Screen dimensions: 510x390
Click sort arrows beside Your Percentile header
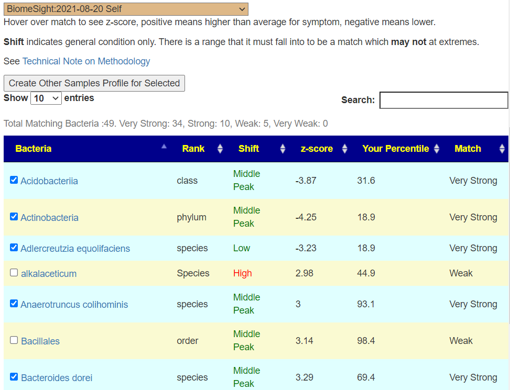coord(437,149)
